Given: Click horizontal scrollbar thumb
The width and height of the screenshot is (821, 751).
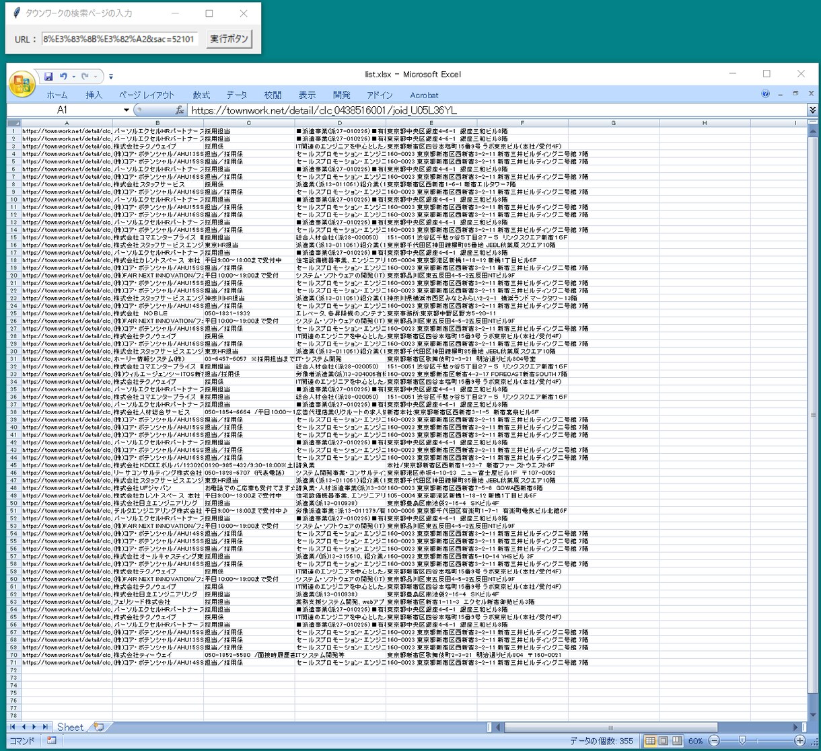Looking at the screenshot, I should click(610, 727).
